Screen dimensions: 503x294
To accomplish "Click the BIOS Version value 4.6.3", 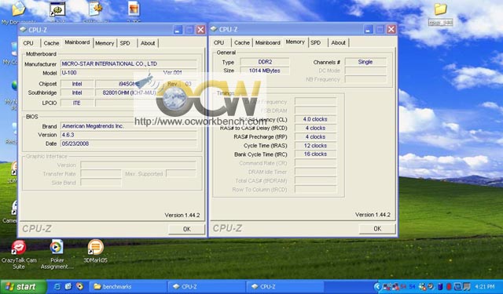I will pos(129,135).
